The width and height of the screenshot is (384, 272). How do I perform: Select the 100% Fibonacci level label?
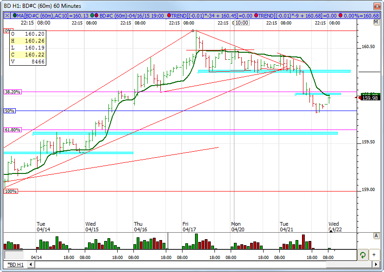11,192
